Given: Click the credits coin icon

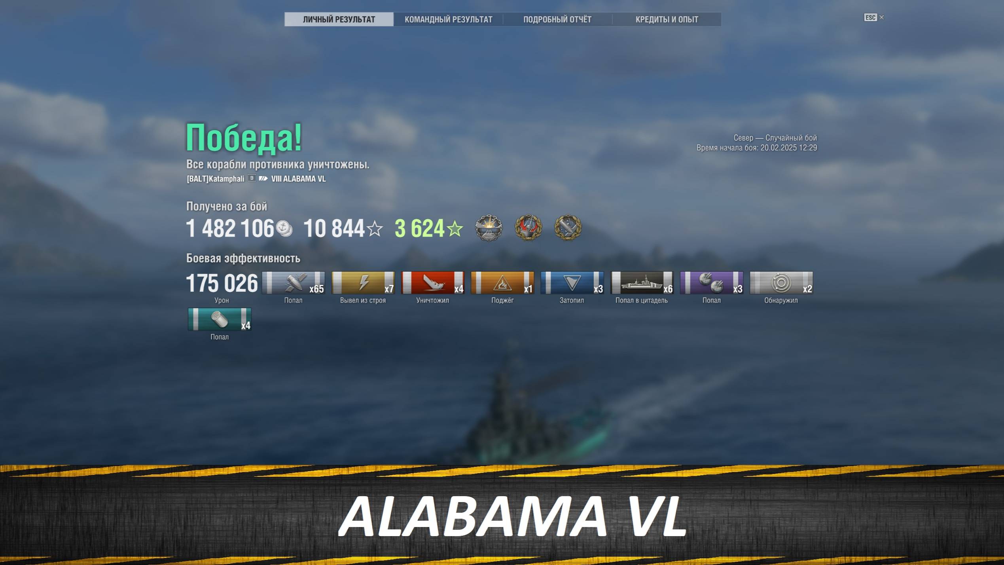Looking at the screenshot, I should coord(284,228).
